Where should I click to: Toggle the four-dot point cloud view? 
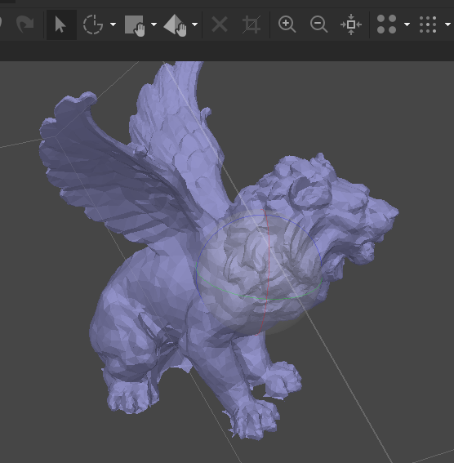(x=387, y=24)
